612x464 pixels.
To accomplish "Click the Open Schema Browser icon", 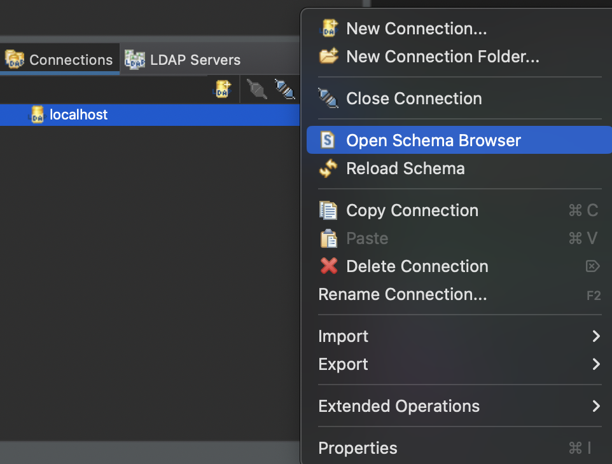I will [328, 140].
